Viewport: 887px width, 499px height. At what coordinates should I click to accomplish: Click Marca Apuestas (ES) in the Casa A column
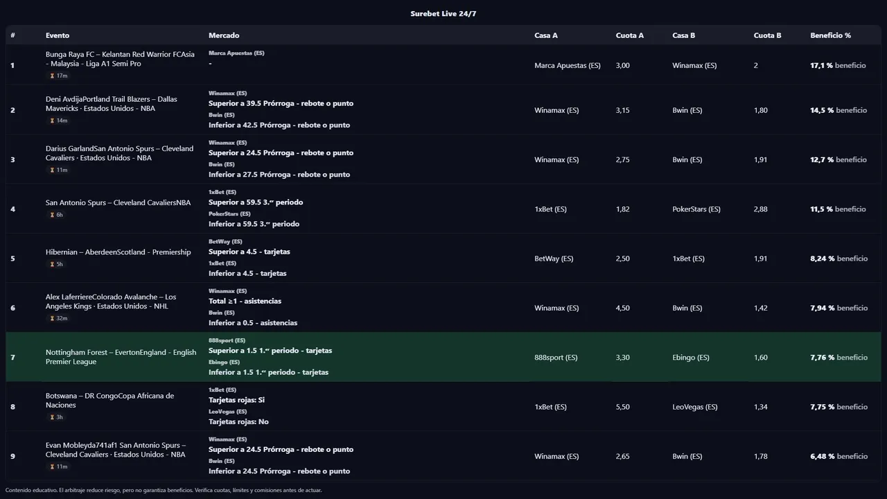click(x=567, y=65)
